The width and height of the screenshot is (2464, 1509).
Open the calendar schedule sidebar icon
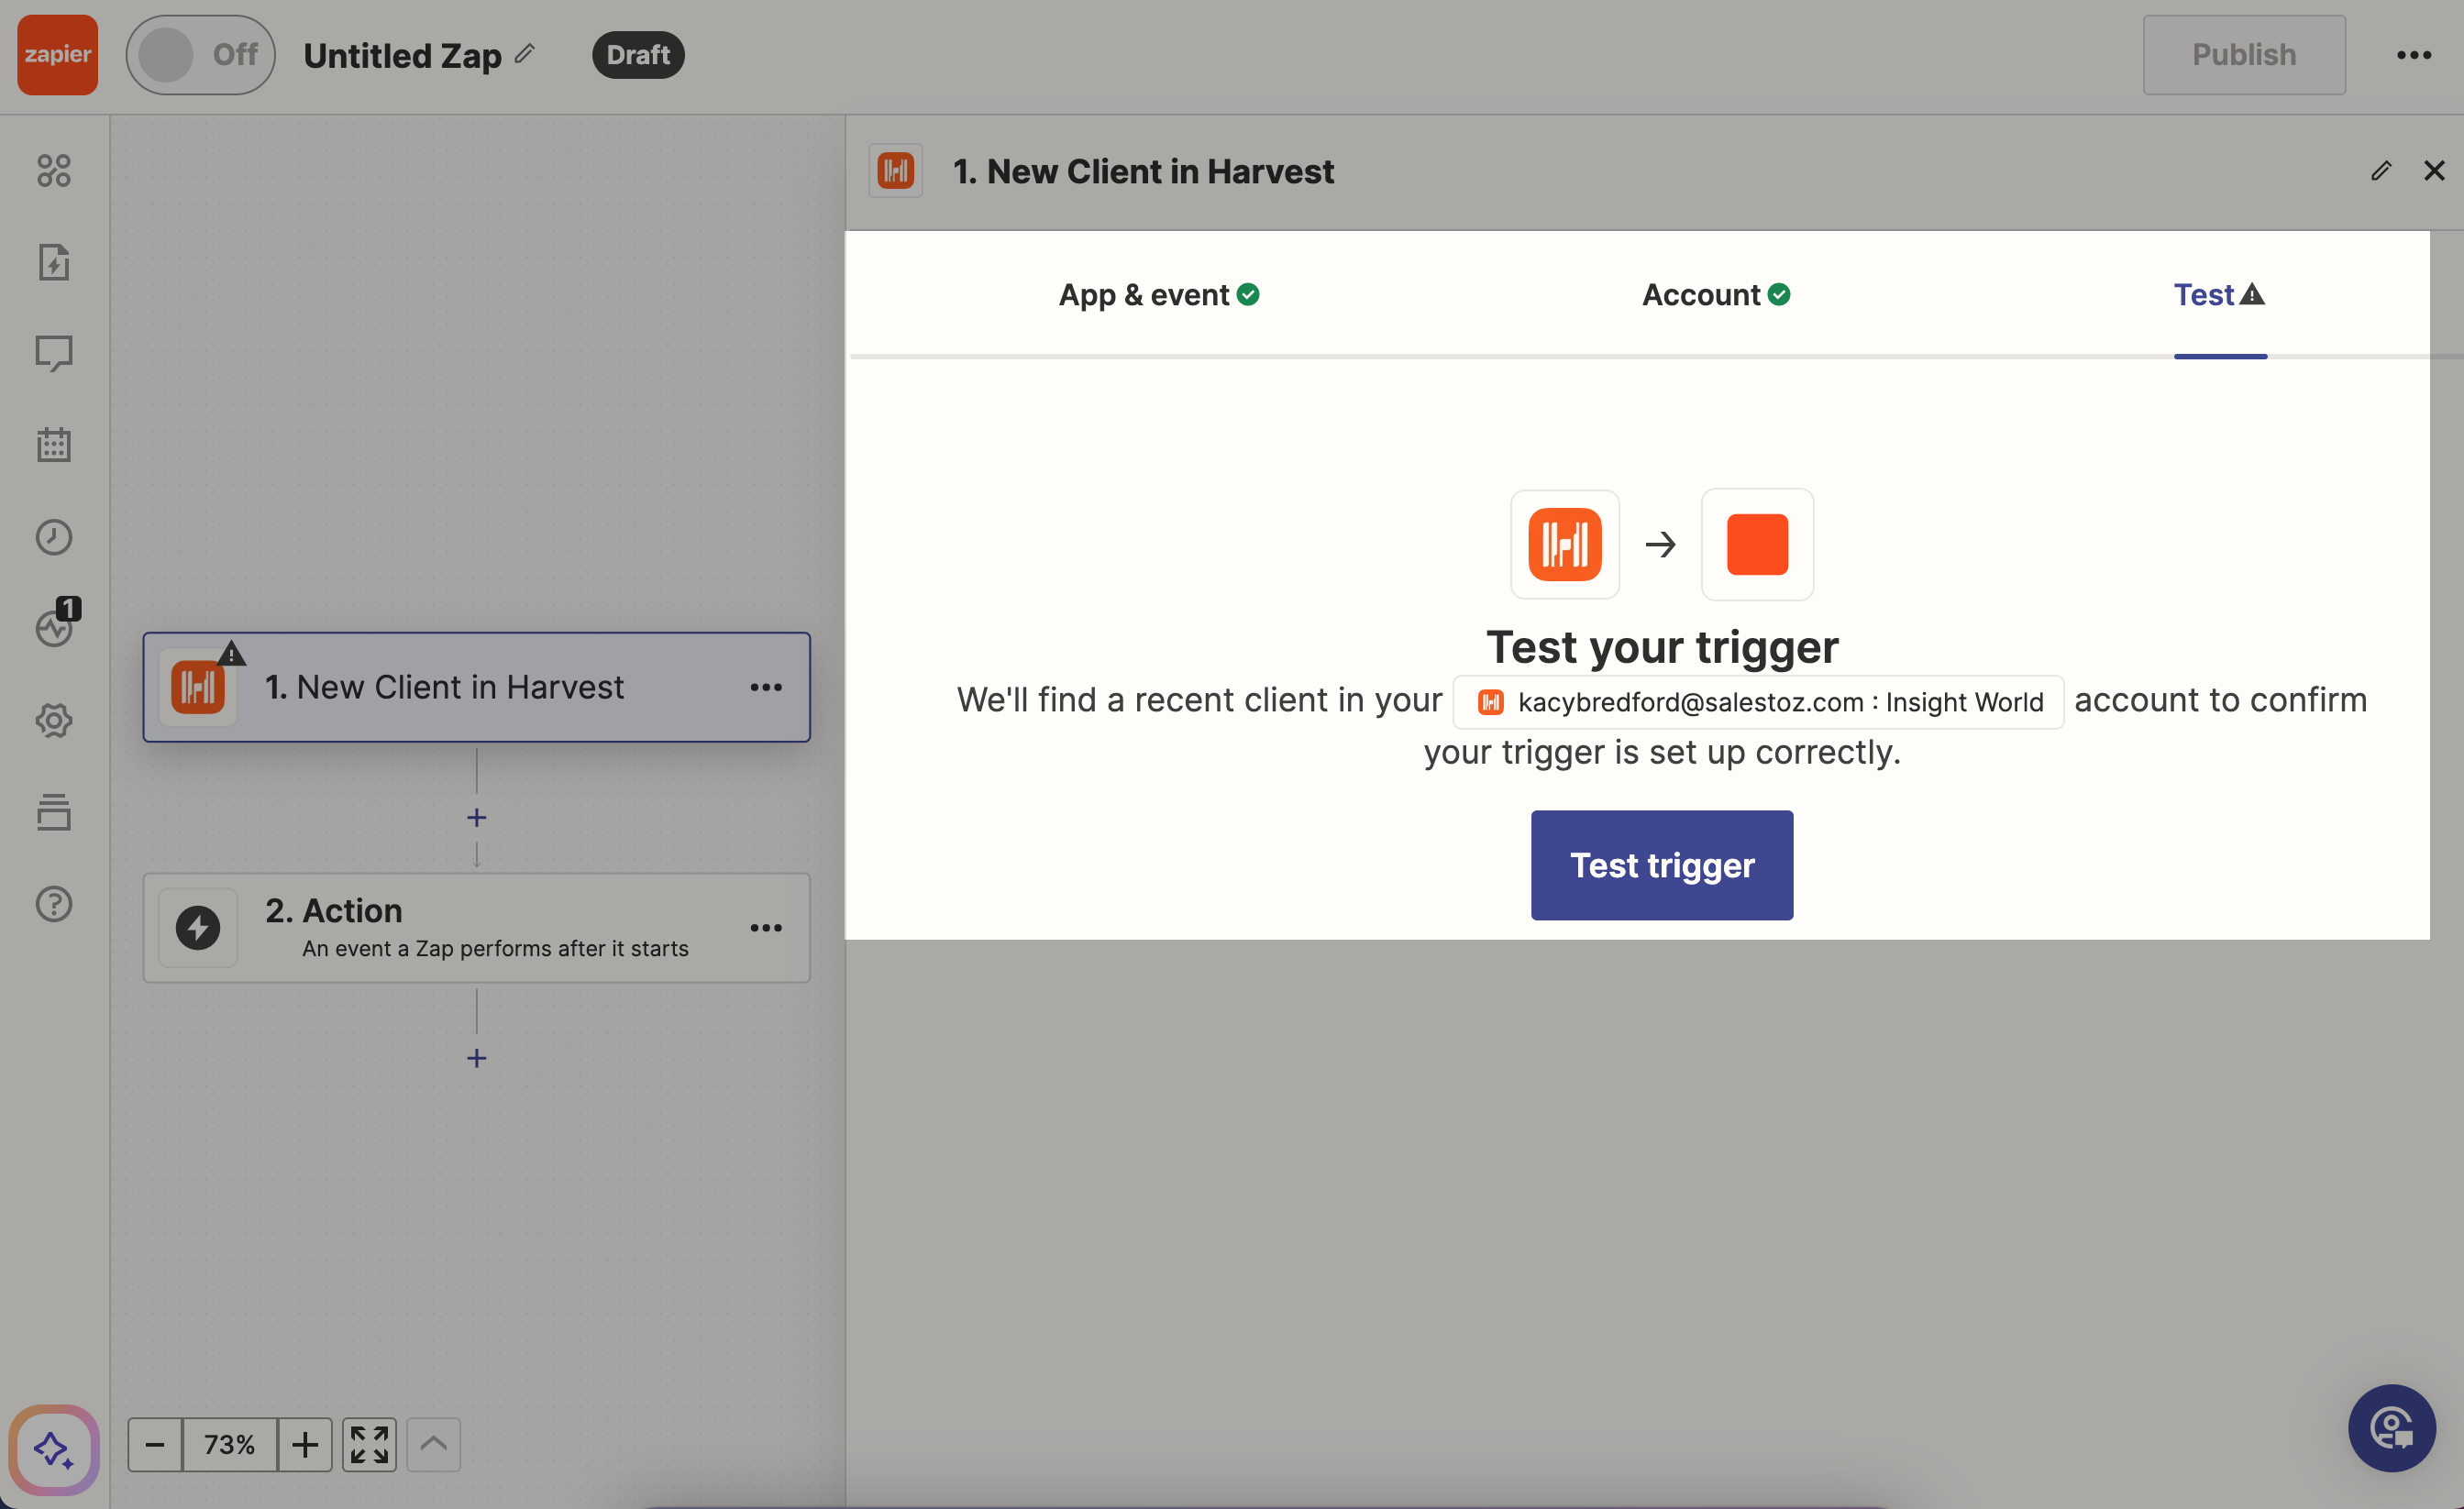point(54,445)
